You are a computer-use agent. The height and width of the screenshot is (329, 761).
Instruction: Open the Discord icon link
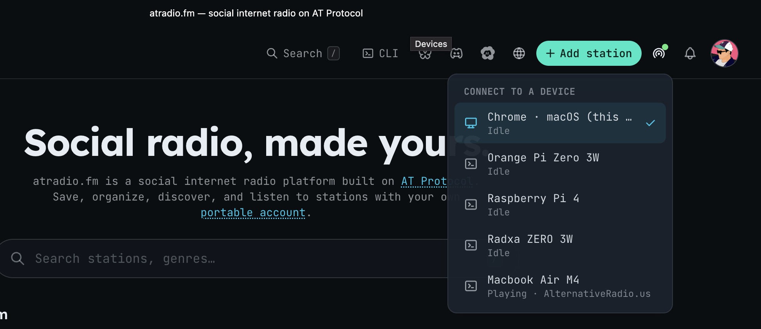tap(456, 53)
